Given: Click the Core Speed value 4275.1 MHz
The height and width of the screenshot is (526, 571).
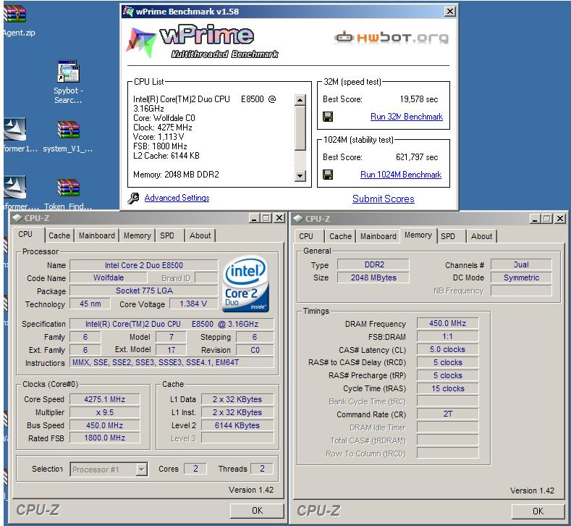Looking at the screenshot, I should click(104, 399).
